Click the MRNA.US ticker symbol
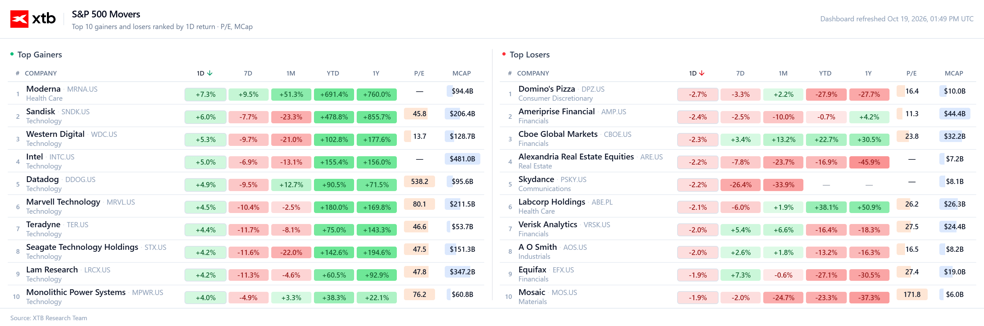Viewport: 984px width, 326px height. (x=82, y=89)
